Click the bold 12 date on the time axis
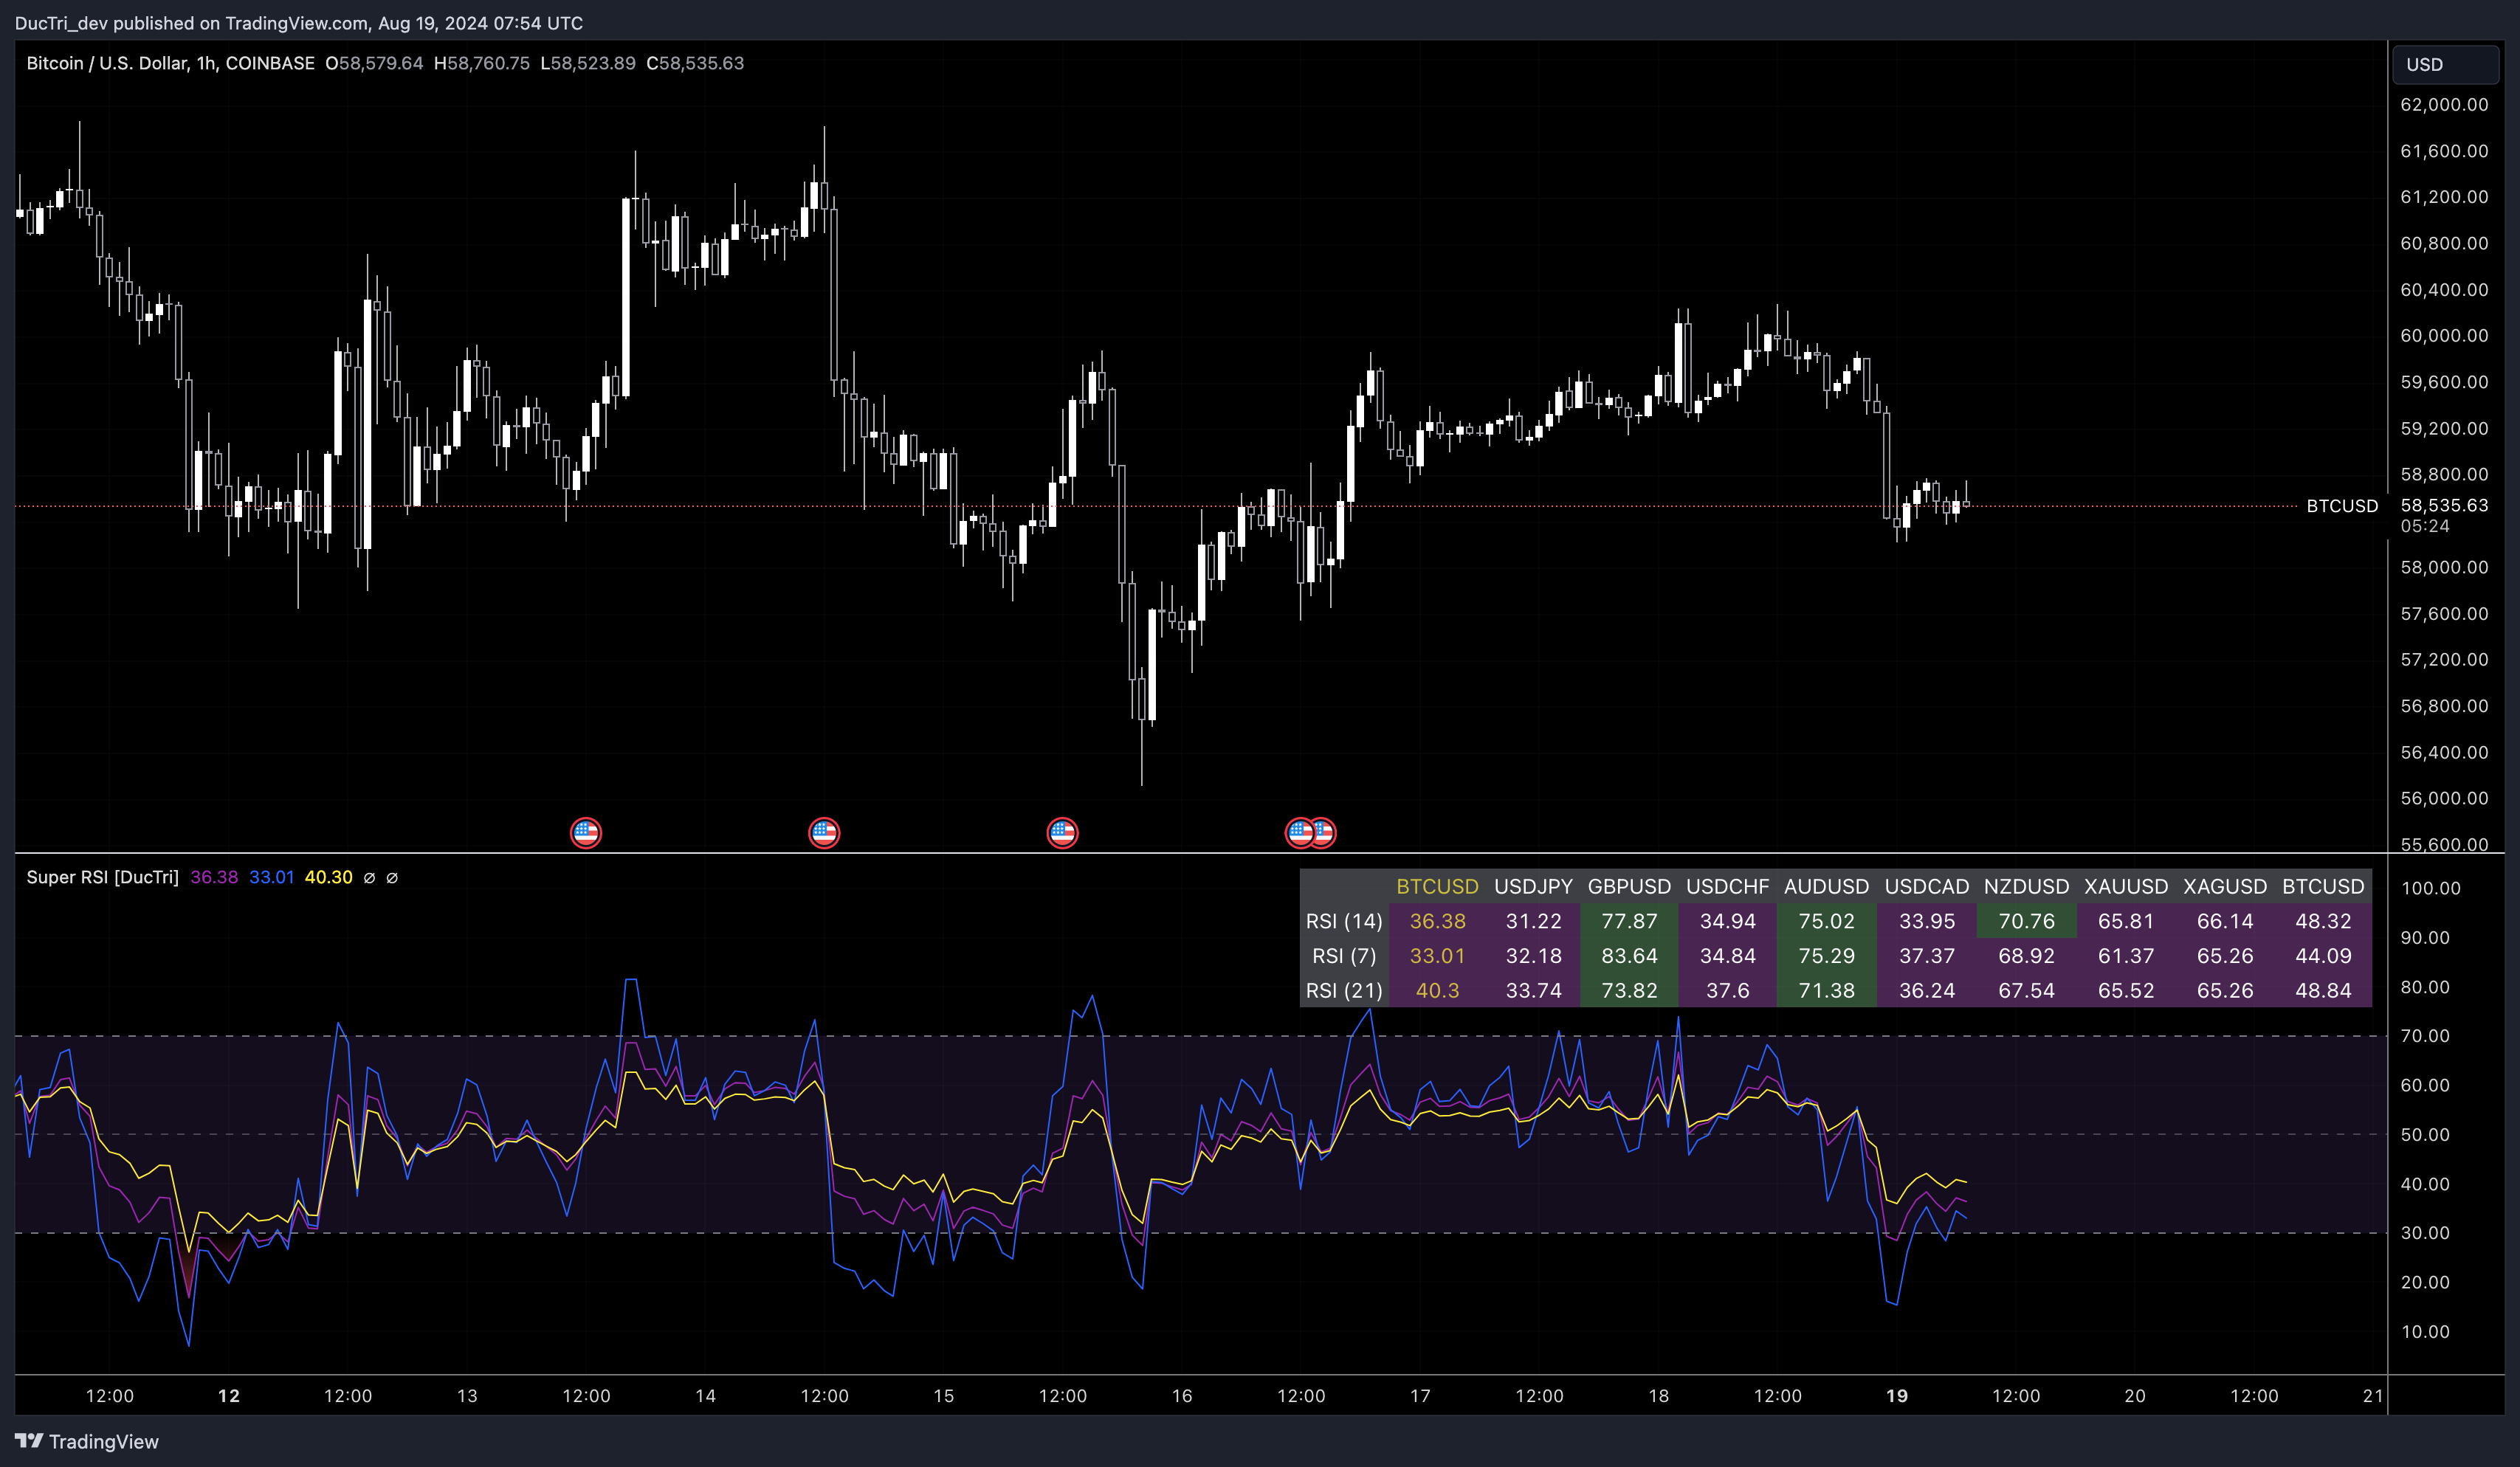Screen dimensions: 2520x1467 point(229,1395)
